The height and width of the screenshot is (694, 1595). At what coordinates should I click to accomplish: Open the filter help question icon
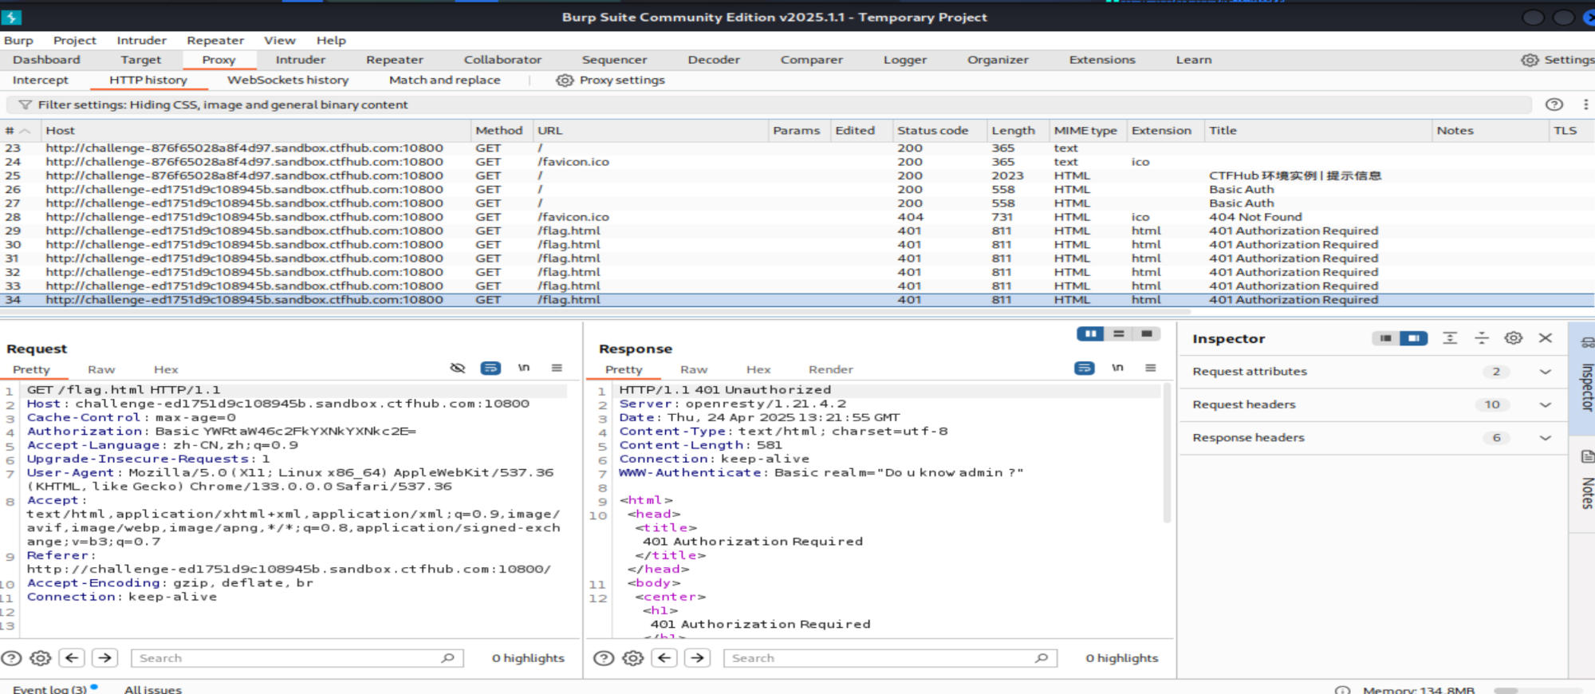point(1554,104)
